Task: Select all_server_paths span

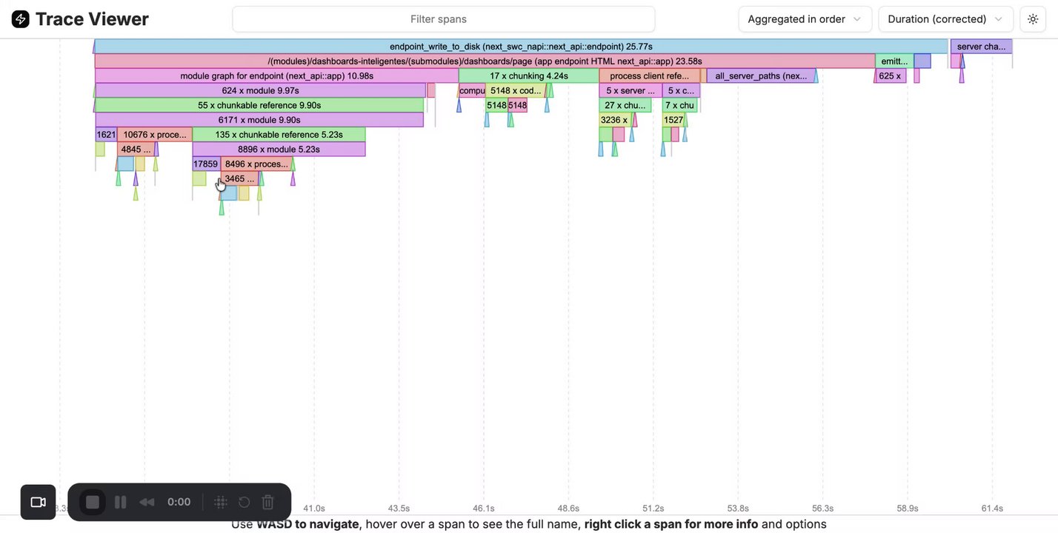Action: click(x=761, y=76)
